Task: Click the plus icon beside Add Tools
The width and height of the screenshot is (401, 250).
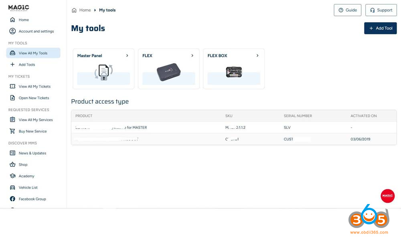Action: (x=12, y=64)
